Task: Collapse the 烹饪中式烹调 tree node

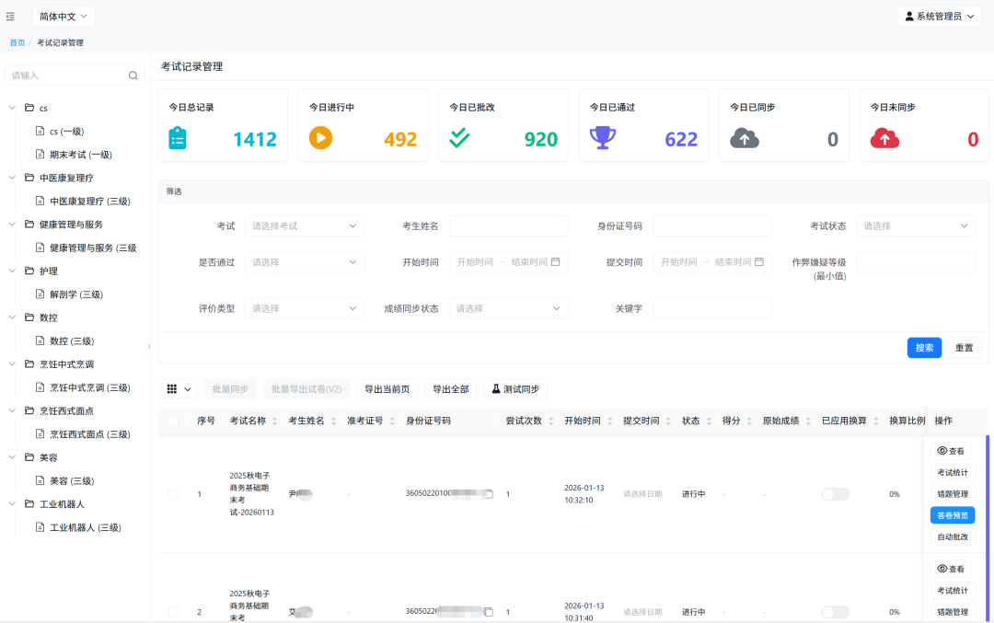Action: tap(12, 363)
